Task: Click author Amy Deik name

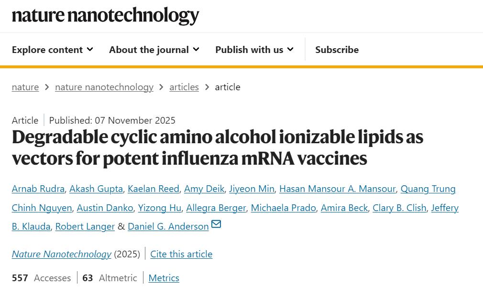Action: coord(204,189)
